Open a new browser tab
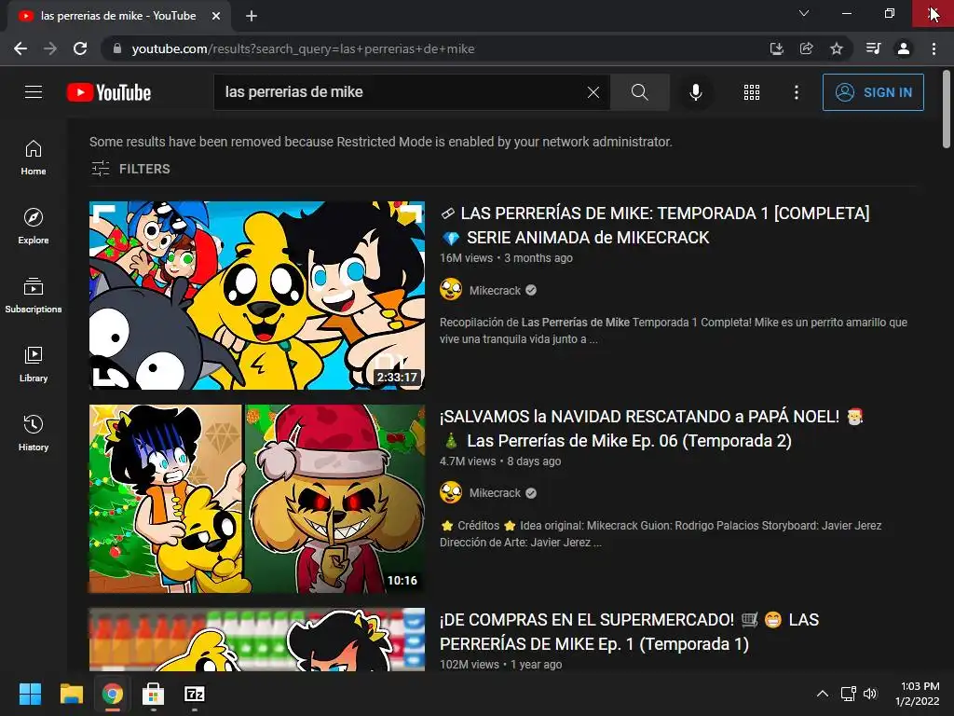This screenshot has width=954, height=716. coord(252,16)
